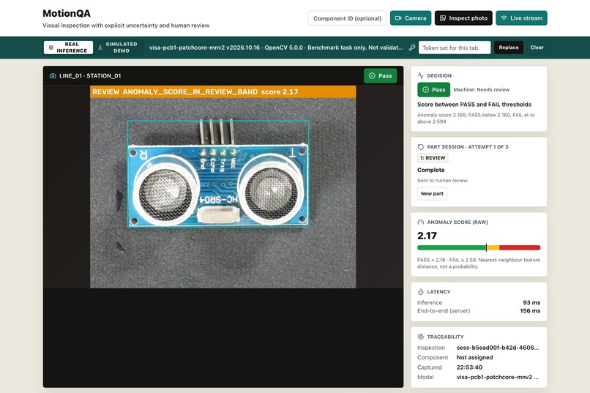Click the Pass badge in Decision panel
The height and width of the screenshot is (393, 590).
coord(433,89)
